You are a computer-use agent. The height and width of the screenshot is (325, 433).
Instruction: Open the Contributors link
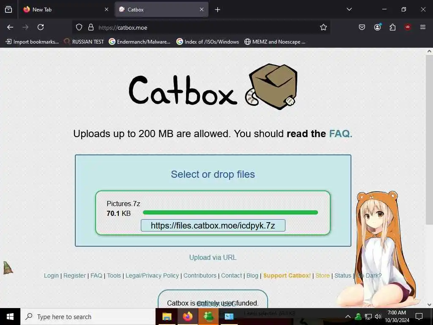click(200, 275)
